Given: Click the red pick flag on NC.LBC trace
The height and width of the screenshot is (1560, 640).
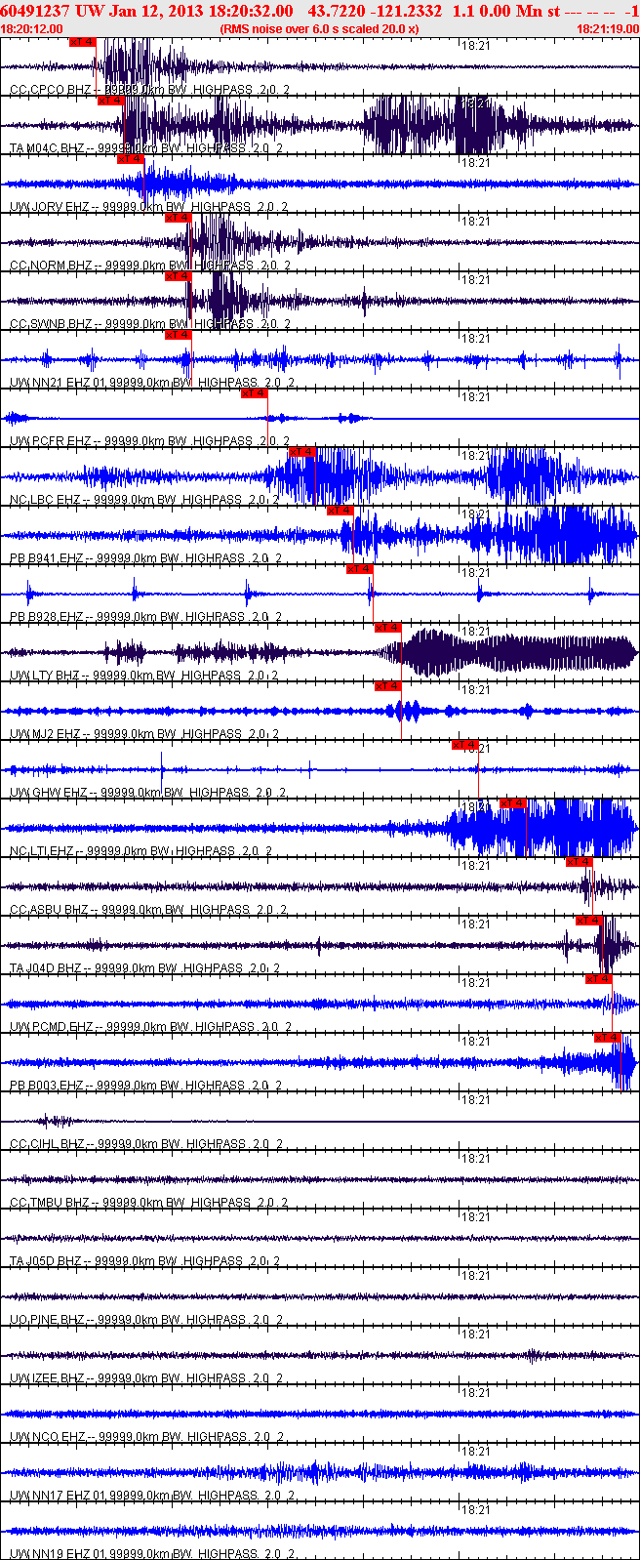Looking at the screenshot, I should coord(302,451).
